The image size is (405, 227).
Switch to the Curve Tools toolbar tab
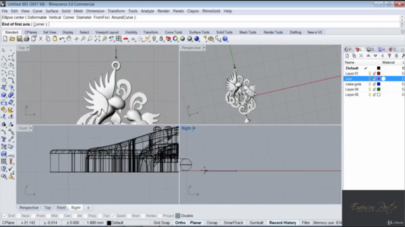click(173, 32)
